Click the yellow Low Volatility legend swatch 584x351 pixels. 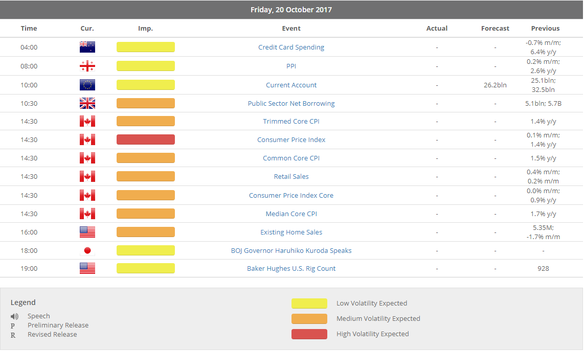click(309, 303)
